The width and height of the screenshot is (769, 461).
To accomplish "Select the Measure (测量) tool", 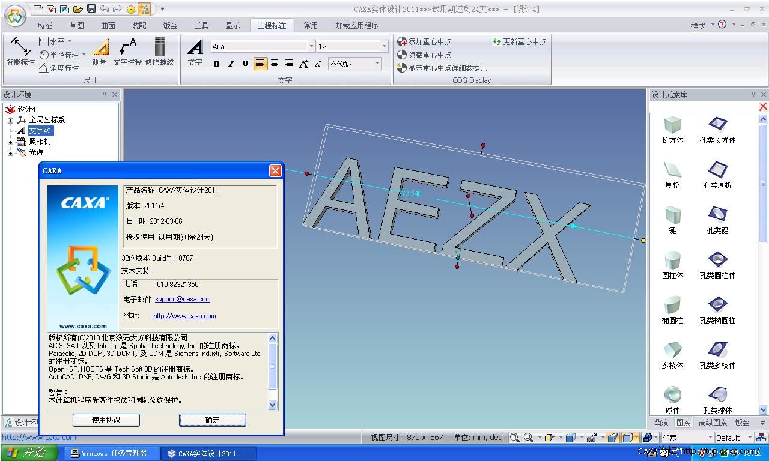I will pos(100,52).
